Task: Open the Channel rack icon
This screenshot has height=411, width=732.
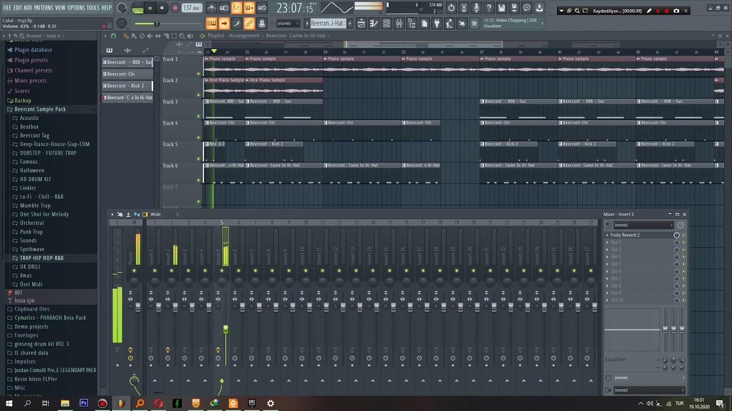Action: coord(386,23)
